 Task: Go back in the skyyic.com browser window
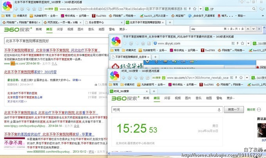[x=125, y=43]
